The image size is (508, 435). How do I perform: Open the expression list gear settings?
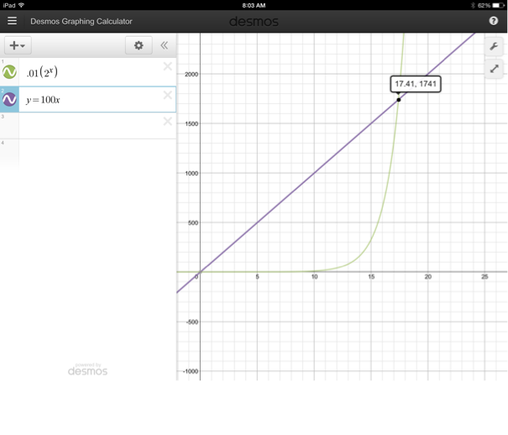click(x=139, y=45)
